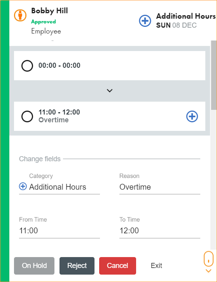
Task: Click the Exit link
Action: pyautogui.click(x=156, y=266)
